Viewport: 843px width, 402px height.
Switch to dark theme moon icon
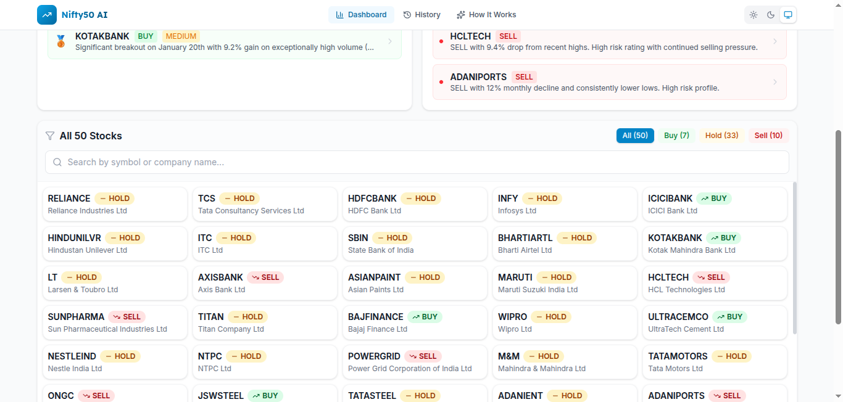click(x=771, y=15)
